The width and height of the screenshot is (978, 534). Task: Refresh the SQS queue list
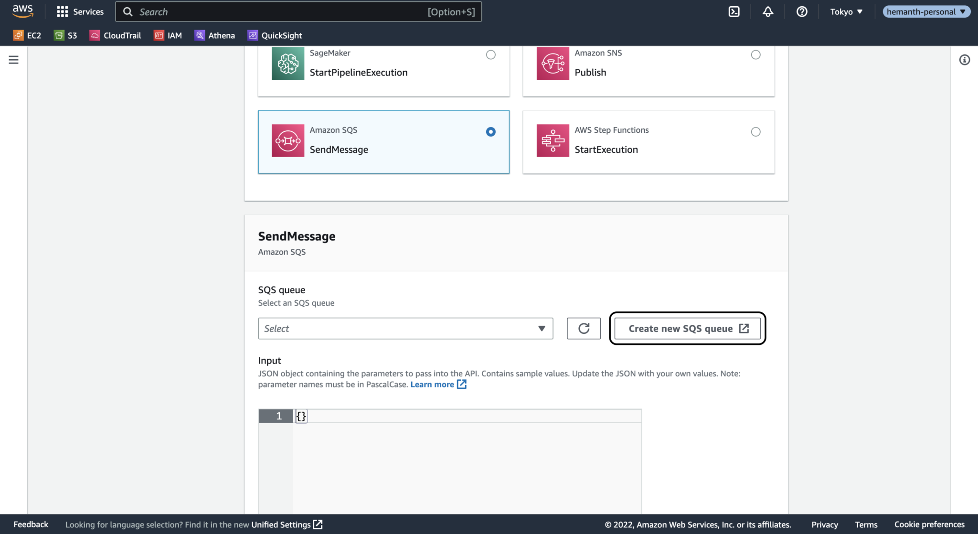pos(584,329)
